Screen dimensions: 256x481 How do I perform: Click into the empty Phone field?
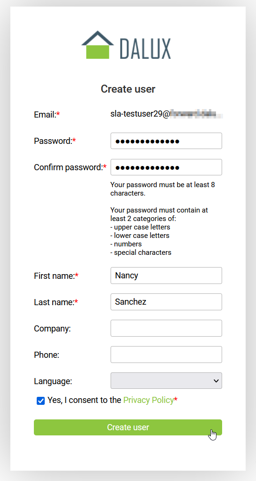click(x=166, y=355)
